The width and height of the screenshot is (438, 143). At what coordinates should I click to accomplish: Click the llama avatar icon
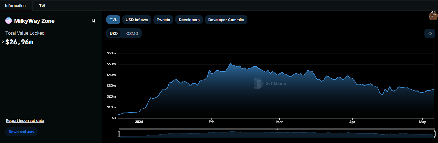coord(433,16)
